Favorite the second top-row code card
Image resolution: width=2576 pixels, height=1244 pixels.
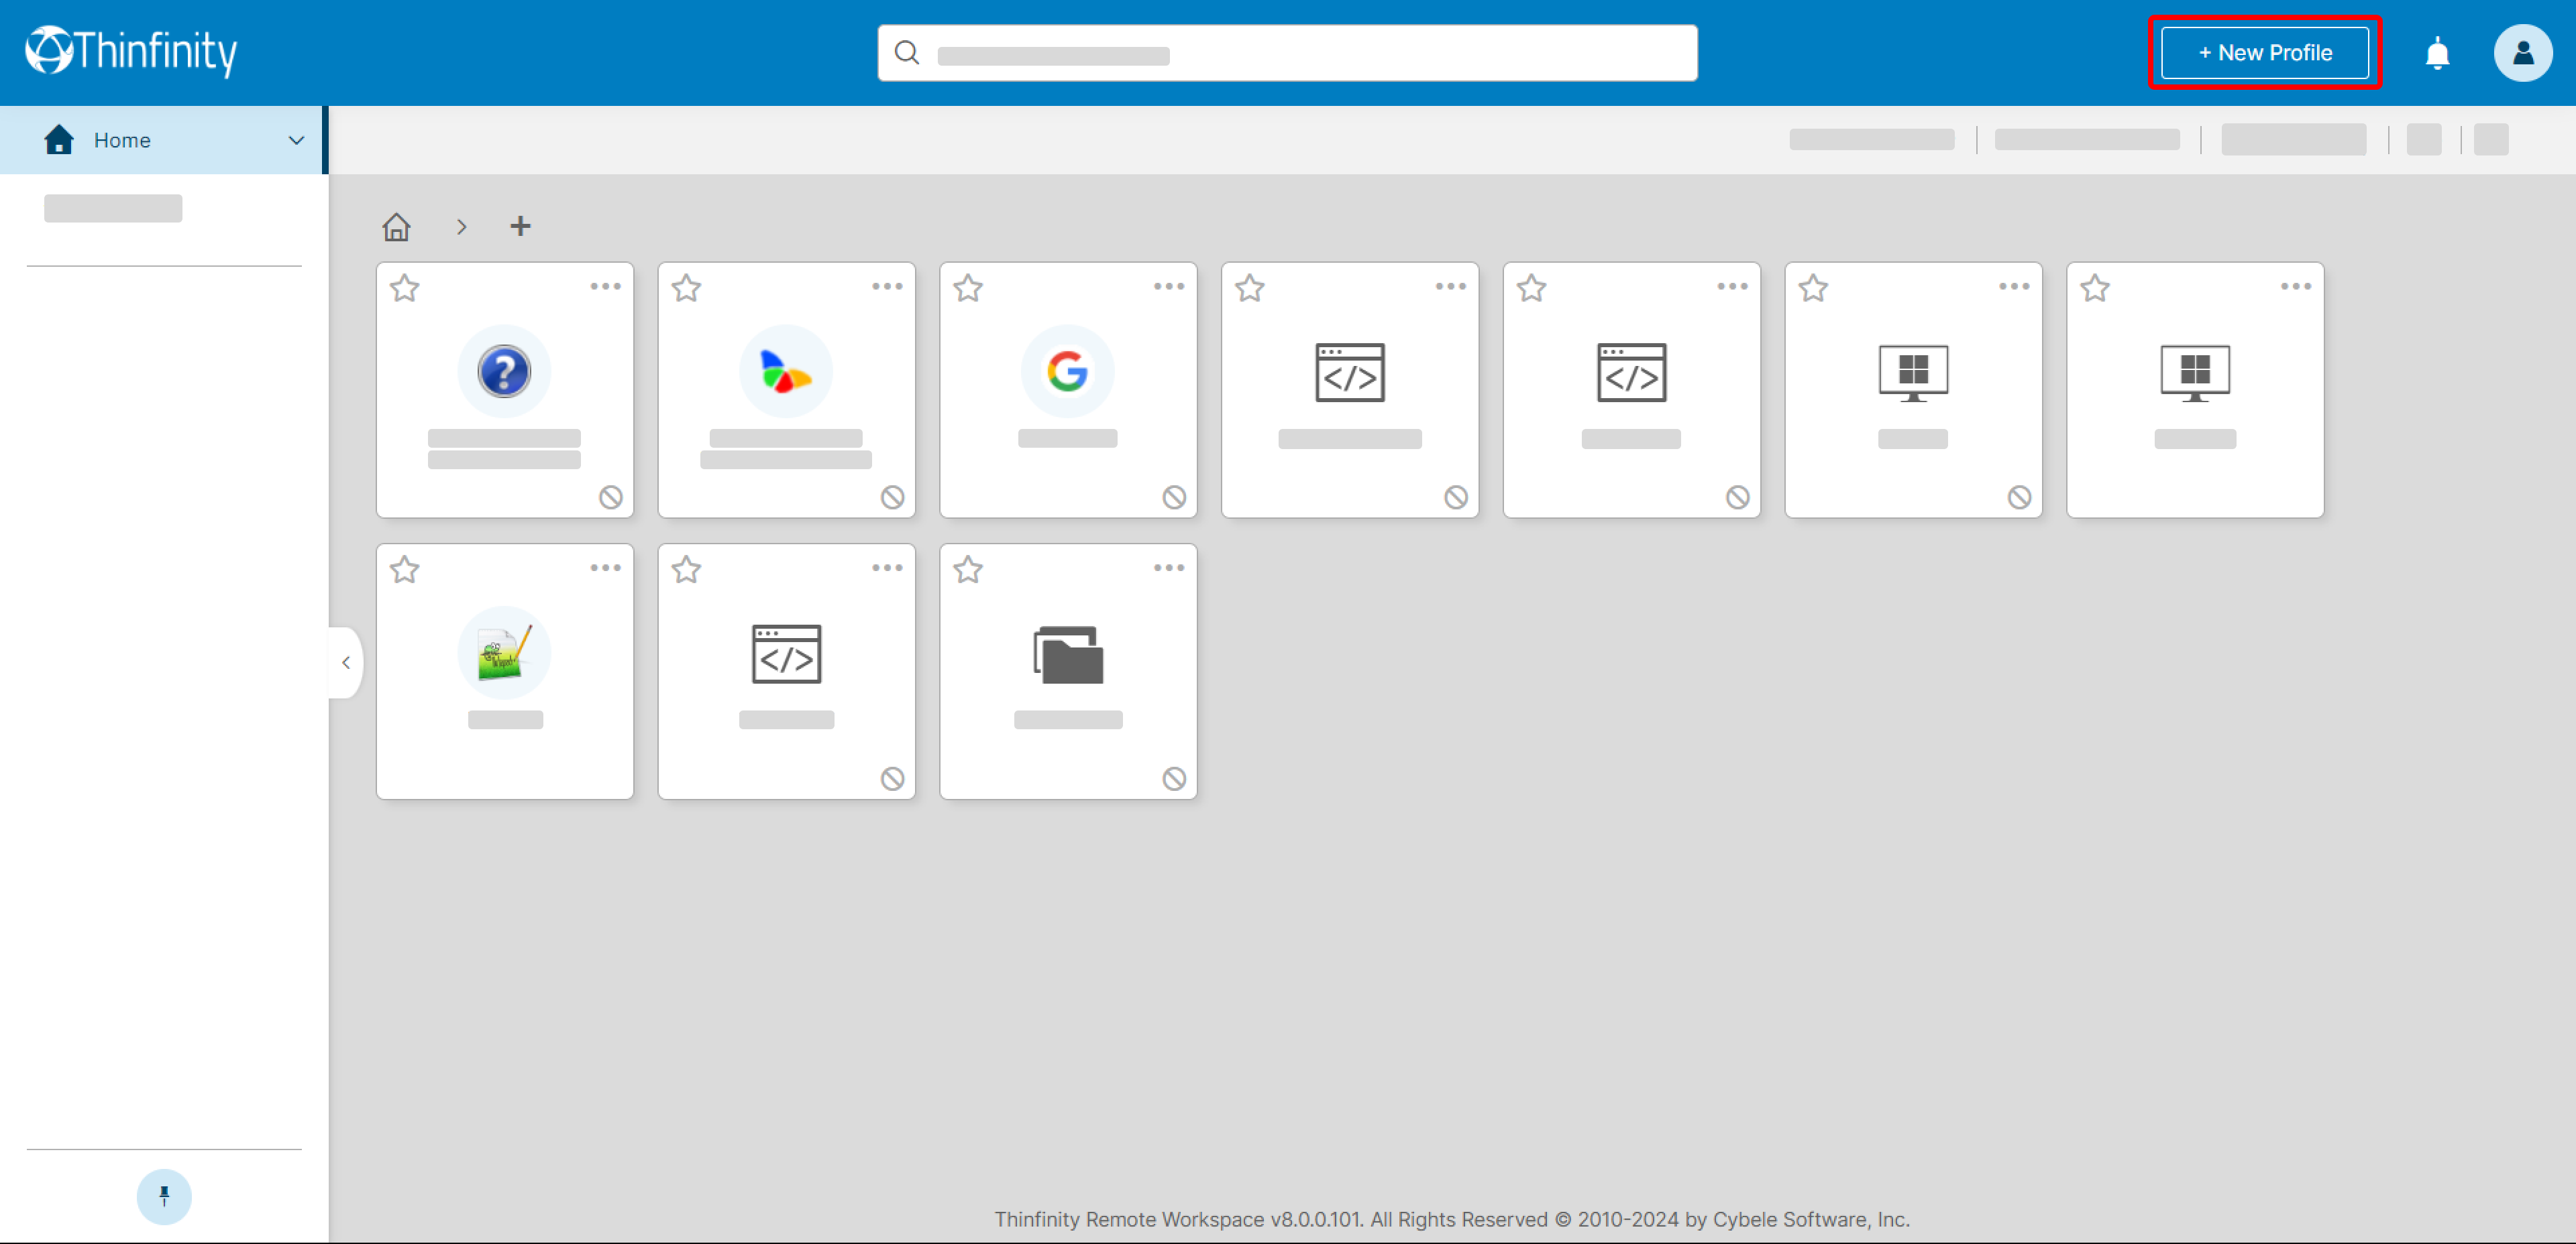[1532, 289]
